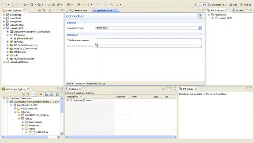Toggle Link with Editor in Data Source Explorer
This screenshot has width=254, height=143.
pos(28,94)
